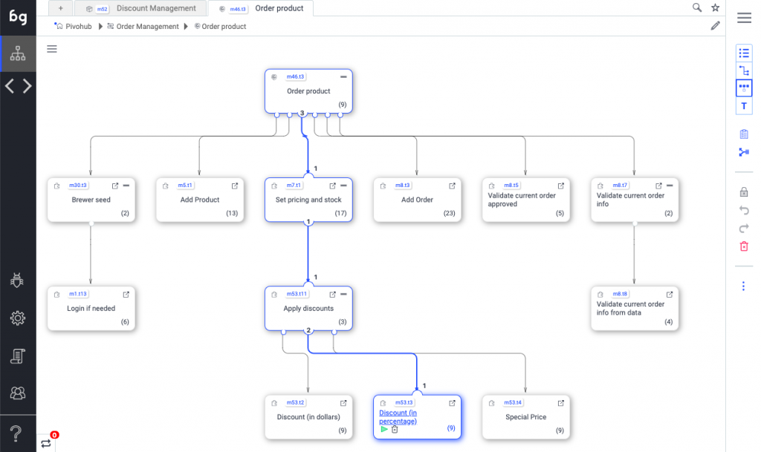Click the play icon on Discount (in percentage) node
This screenshot has width=761, height=452.
(x=383, y=429)
